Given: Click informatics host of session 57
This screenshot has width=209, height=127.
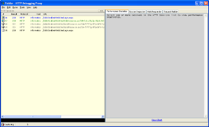Looking at the screenshot, I should [36, 21].
